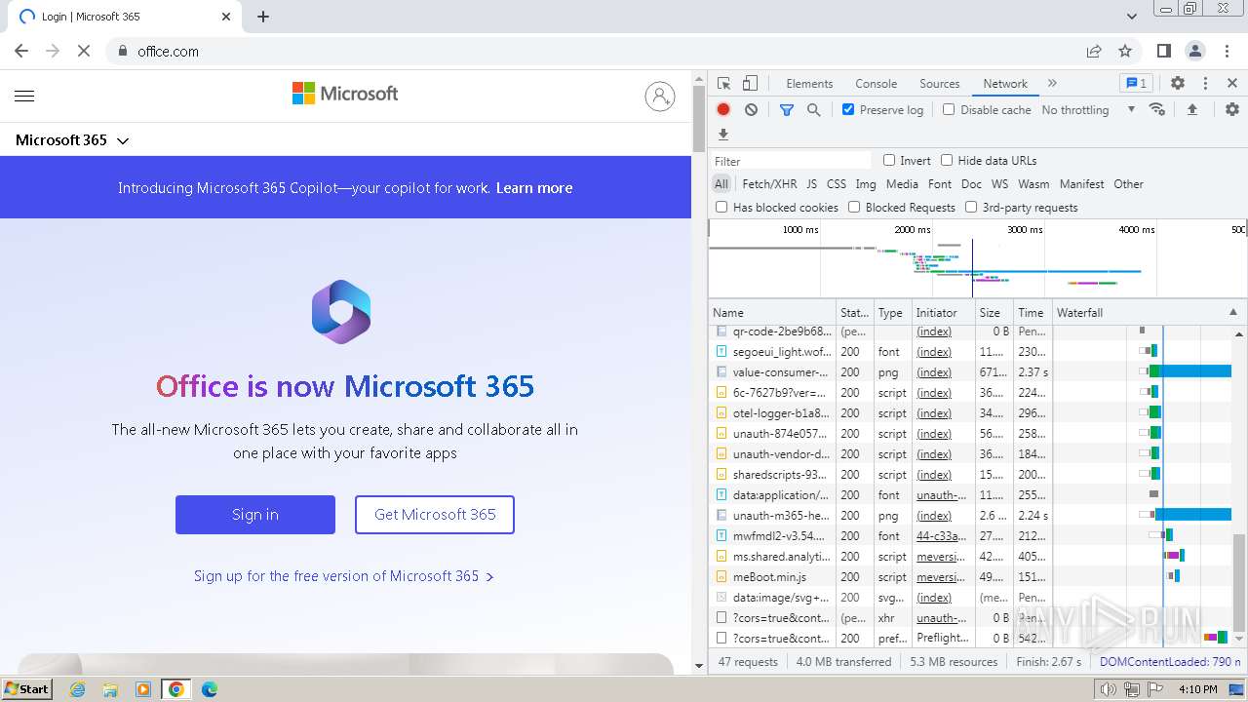Enable 3rd-party requests checkbox
Viewport: 1248px width, 702px height.
pyautogui.click(x=971, y=207)
